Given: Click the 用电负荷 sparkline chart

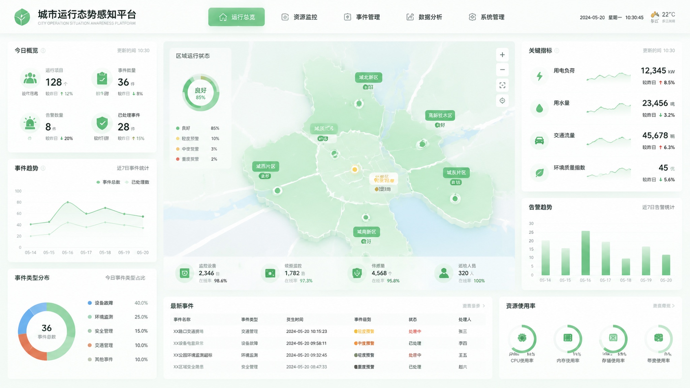Looking at the screenshot, I should (x=608, y=77).
